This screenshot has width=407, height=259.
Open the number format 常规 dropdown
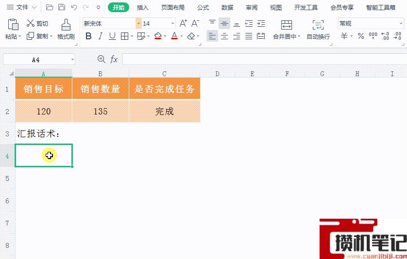[401, 24]
